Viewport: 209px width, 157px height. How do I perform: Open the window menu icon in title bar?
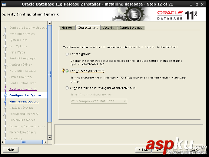click(x=4, y=4)
